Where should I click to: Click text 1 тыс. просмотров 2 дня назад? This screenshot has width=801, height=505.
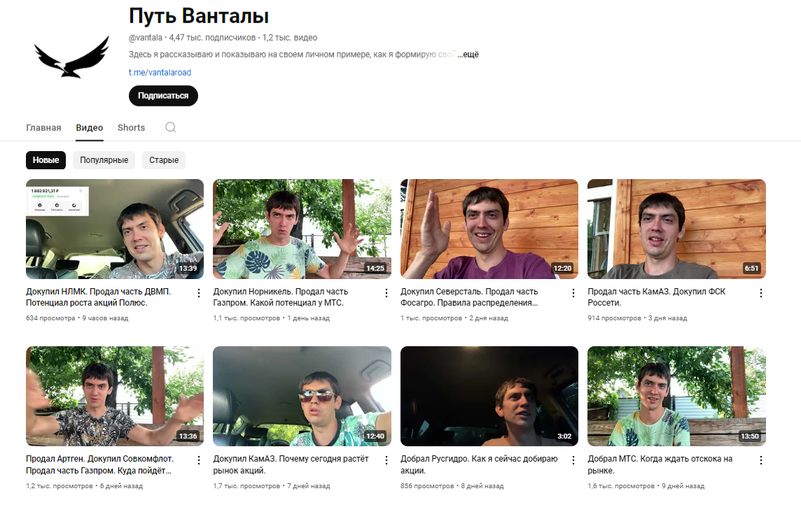click(x=454, y=318)
